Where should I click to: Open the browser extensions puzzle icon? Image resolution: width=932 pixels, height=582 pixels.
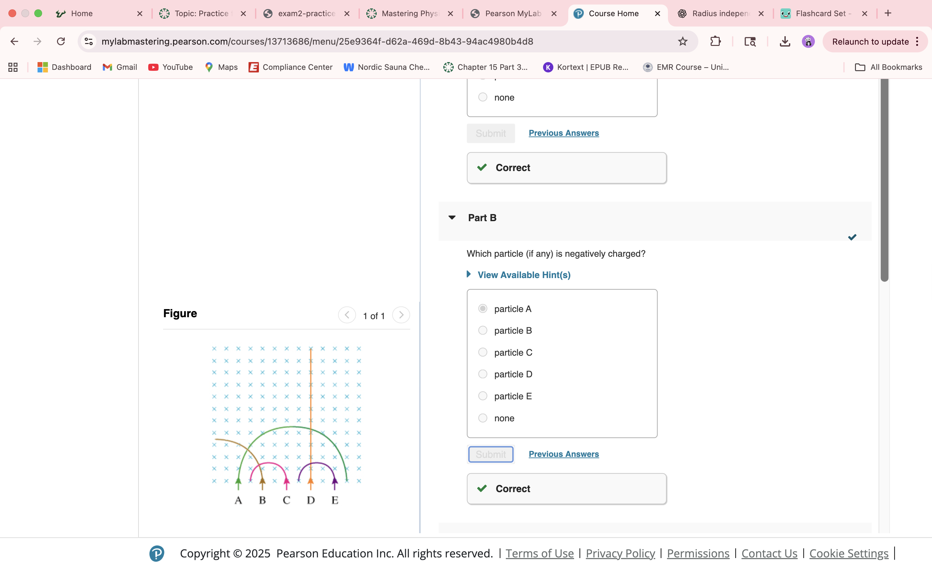(x=715, y=41)
